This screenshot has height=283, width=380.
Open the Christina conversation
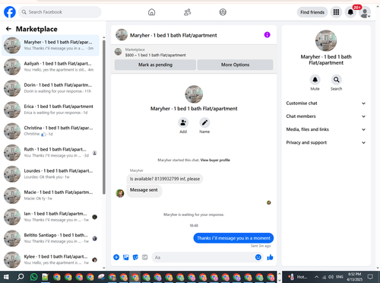(x=50, y=131)
